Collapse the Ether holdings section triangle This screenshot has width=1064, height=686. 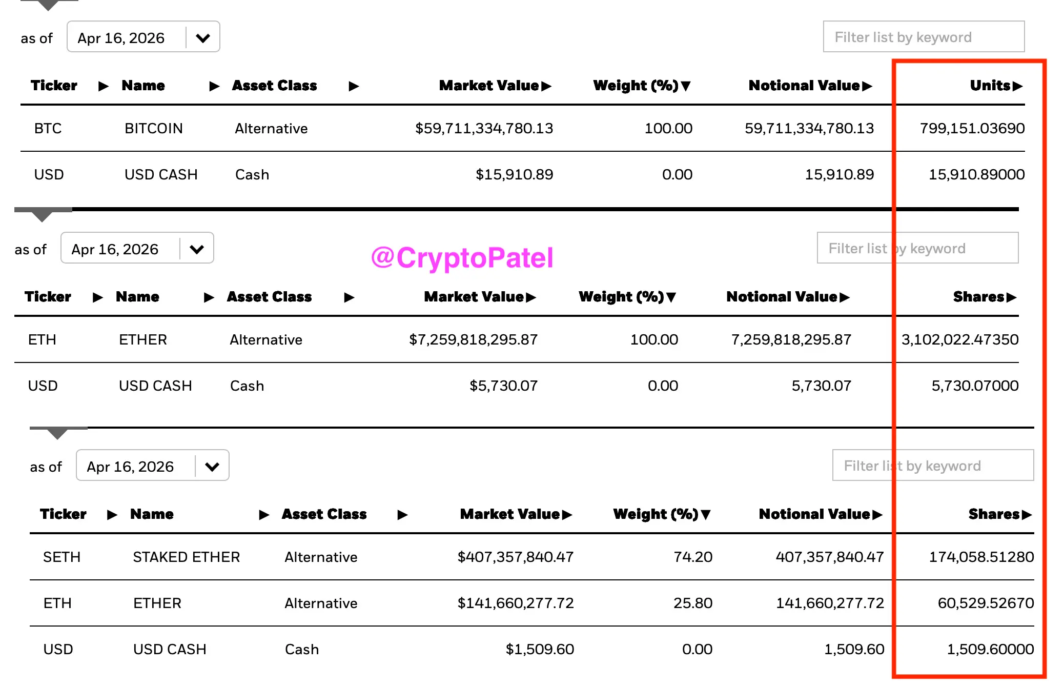[x=42, y=216]
